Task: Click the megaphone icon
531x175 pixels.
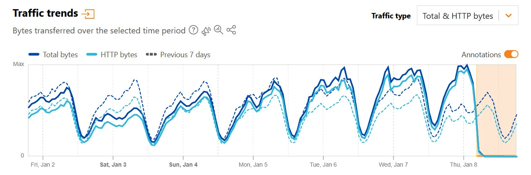Action: [206, 30]
